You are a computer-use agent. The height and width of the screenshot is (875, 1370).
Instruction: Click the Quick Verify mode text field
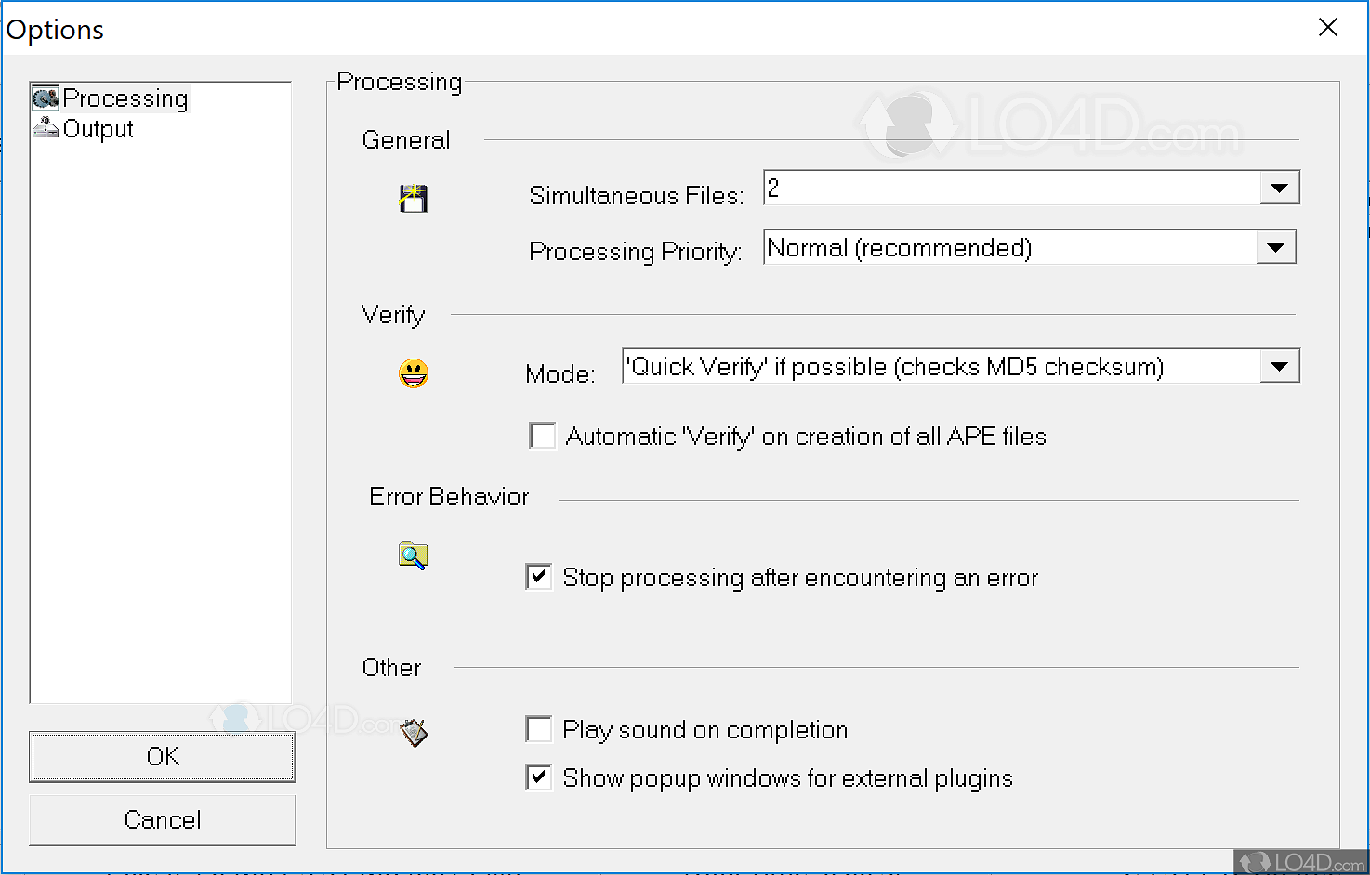(939, 367)
